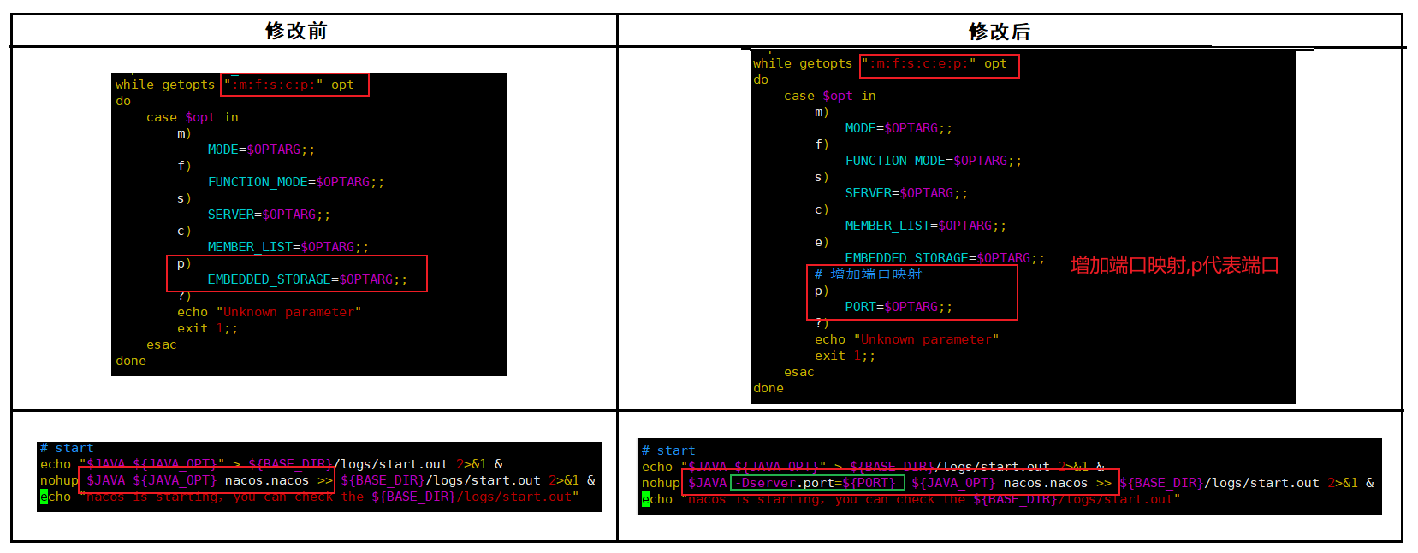
Task: Click EMBEDDED_STORAGE=$OPTARG;; in the 修改后 code
Action: pyautogui.click(x=945, y=258)
